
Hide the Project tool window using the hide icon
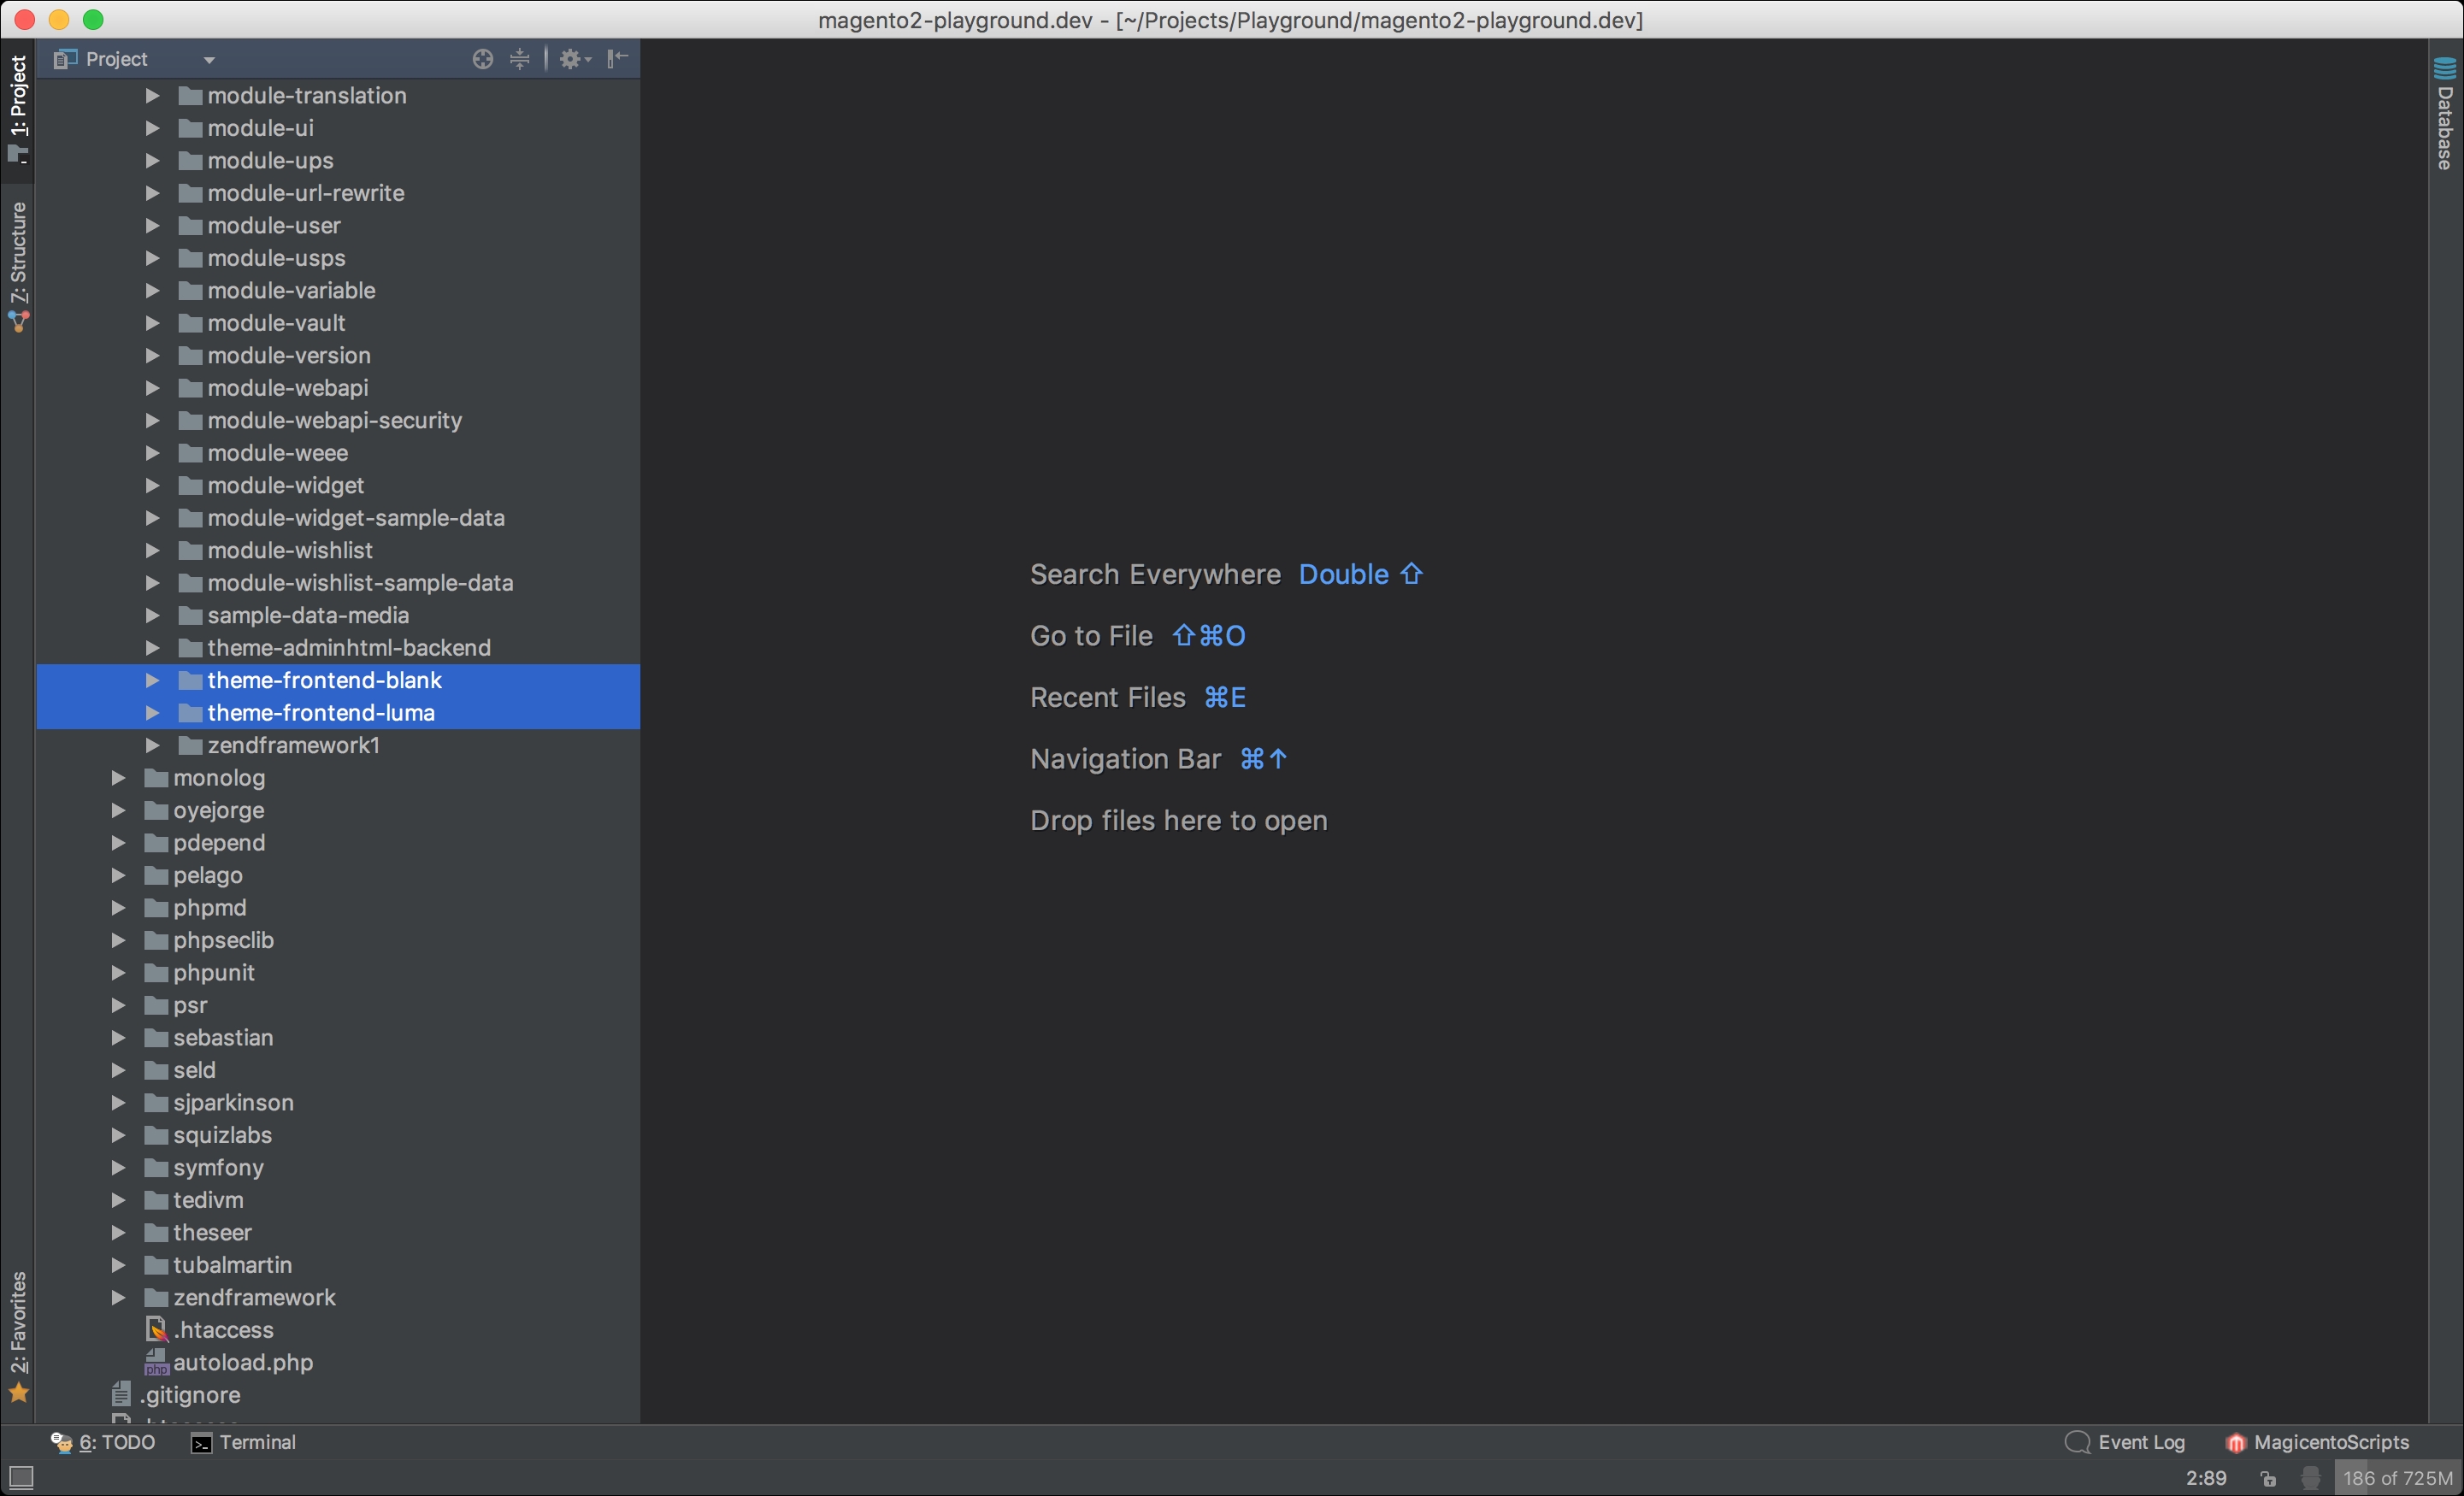(x=618, y=58)
